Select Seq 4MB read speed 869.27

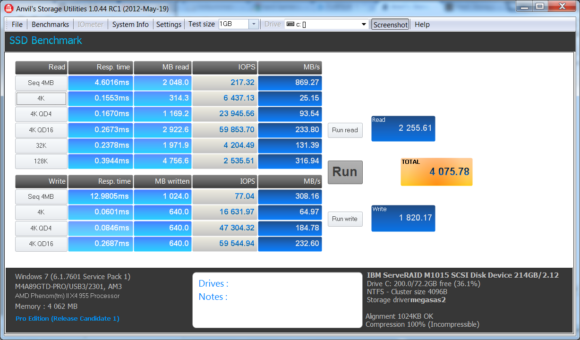pyautogui.click(x=290, y=83)
